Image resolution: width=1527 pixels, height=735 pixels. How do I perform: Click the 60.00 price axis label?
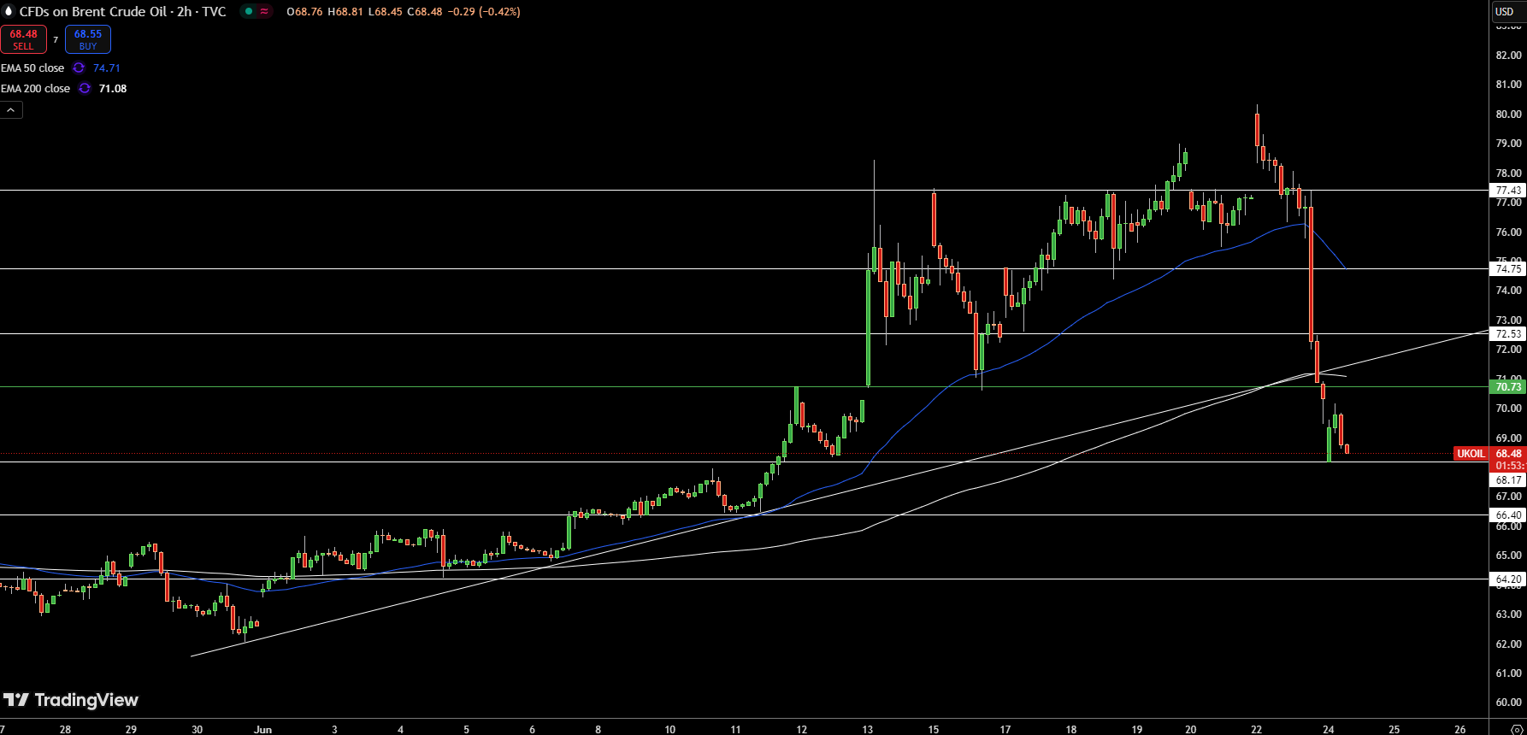(x=1508, y=703)
